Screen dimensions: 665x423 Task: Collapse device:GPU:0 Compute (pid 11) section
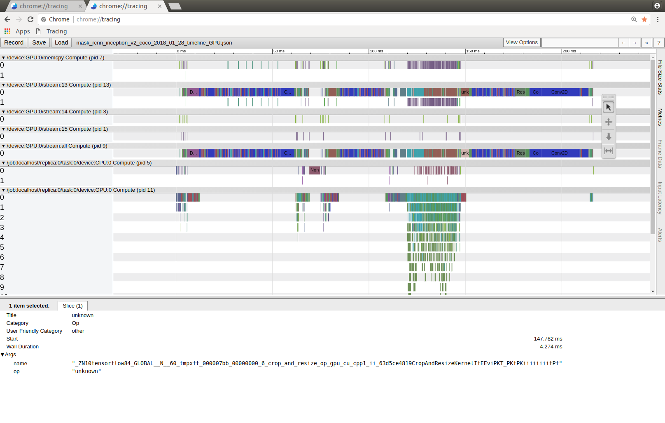coord(3,190)
